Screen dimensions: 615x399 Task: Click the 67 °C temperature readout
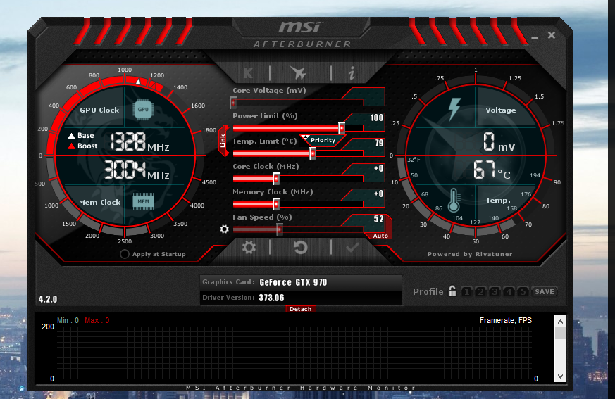(492, 170)
